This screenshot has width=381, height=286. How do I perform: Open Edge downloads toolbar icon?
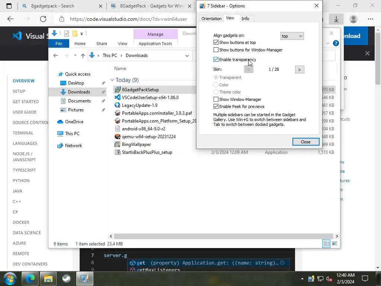336,19
